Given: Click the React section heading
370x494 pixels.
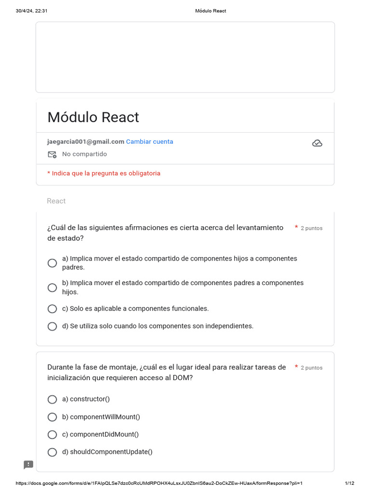Looking at the screenshot, I should tap(56, 201).
